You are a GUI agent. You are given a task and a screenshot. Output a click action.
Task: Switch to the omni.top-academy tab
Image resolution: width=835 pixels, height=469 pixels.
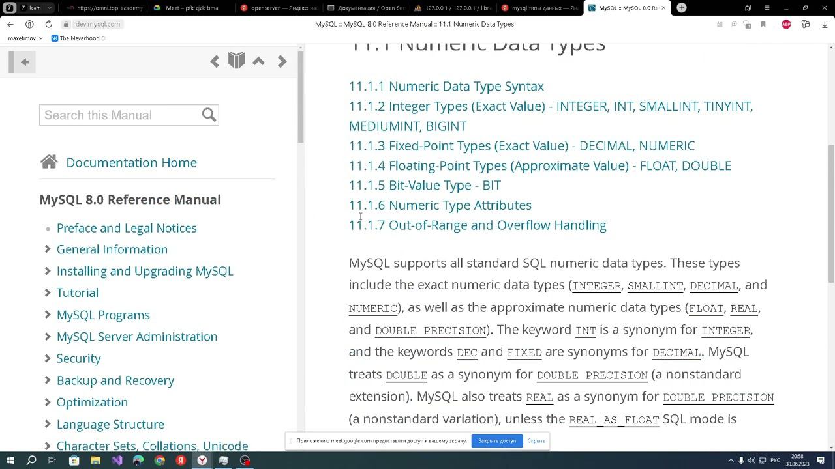pyautogui.click(x=104, y=8)
